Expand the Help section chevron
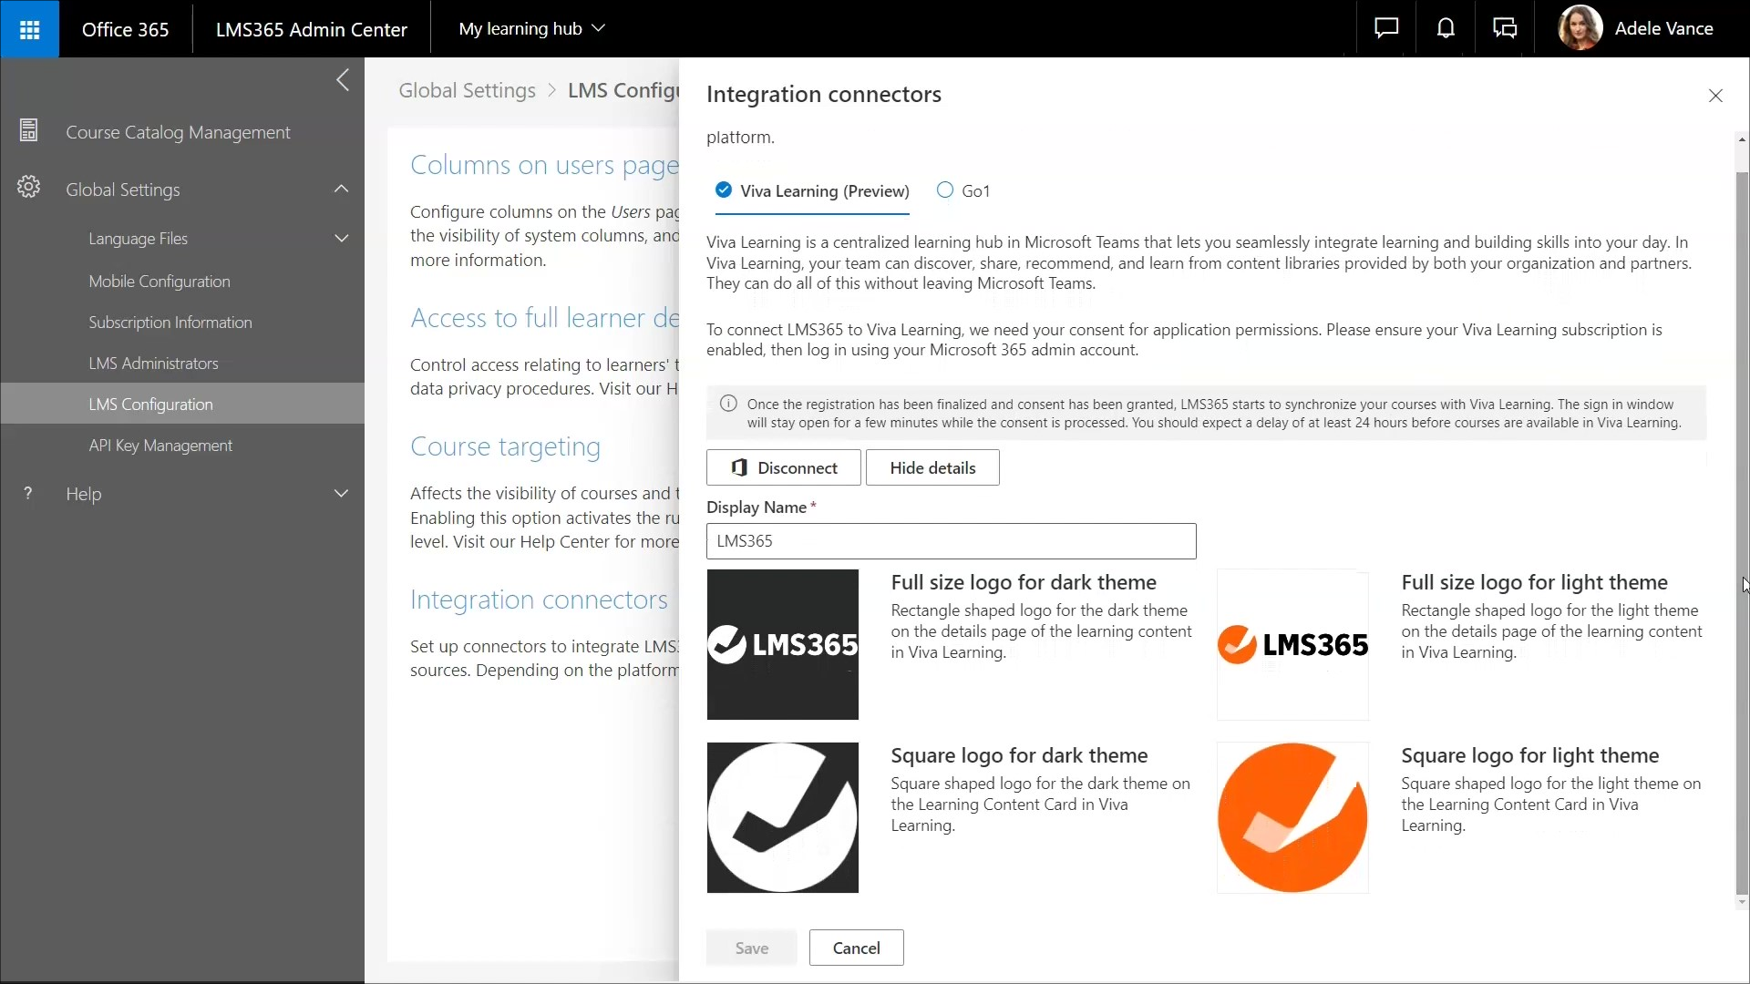Image resolution: width=1750 pixels, height=984 pixels. [342, 494]
